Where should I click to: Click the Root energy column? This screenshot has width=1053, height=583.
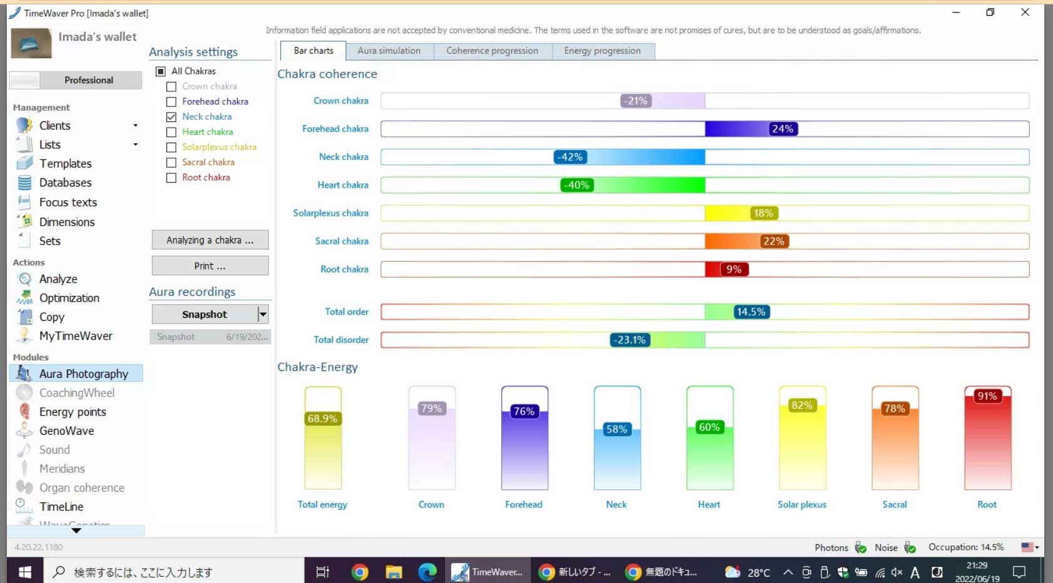987,438
